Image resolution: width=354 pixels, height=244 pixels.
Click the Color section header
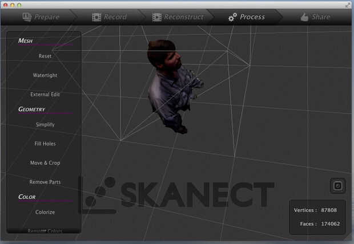pyautogui.click(x=27, y=197)
